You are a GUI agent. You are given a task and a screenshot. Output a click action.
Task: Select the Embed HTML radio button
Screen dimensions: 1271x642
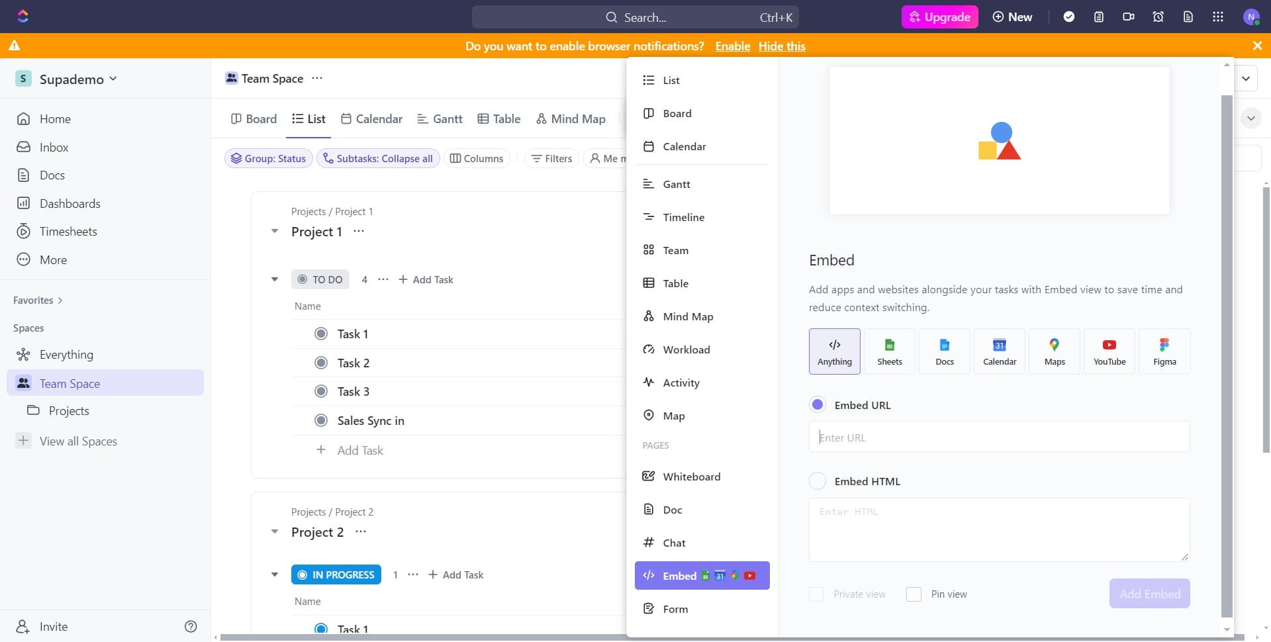point(818,481)
